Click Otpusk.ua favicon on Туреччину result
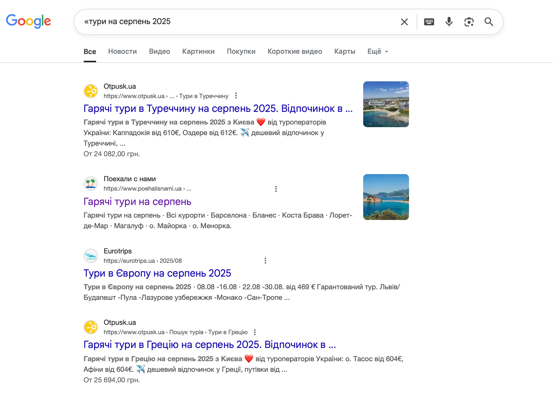The image size is (553, 397). (x=91, y=91)
